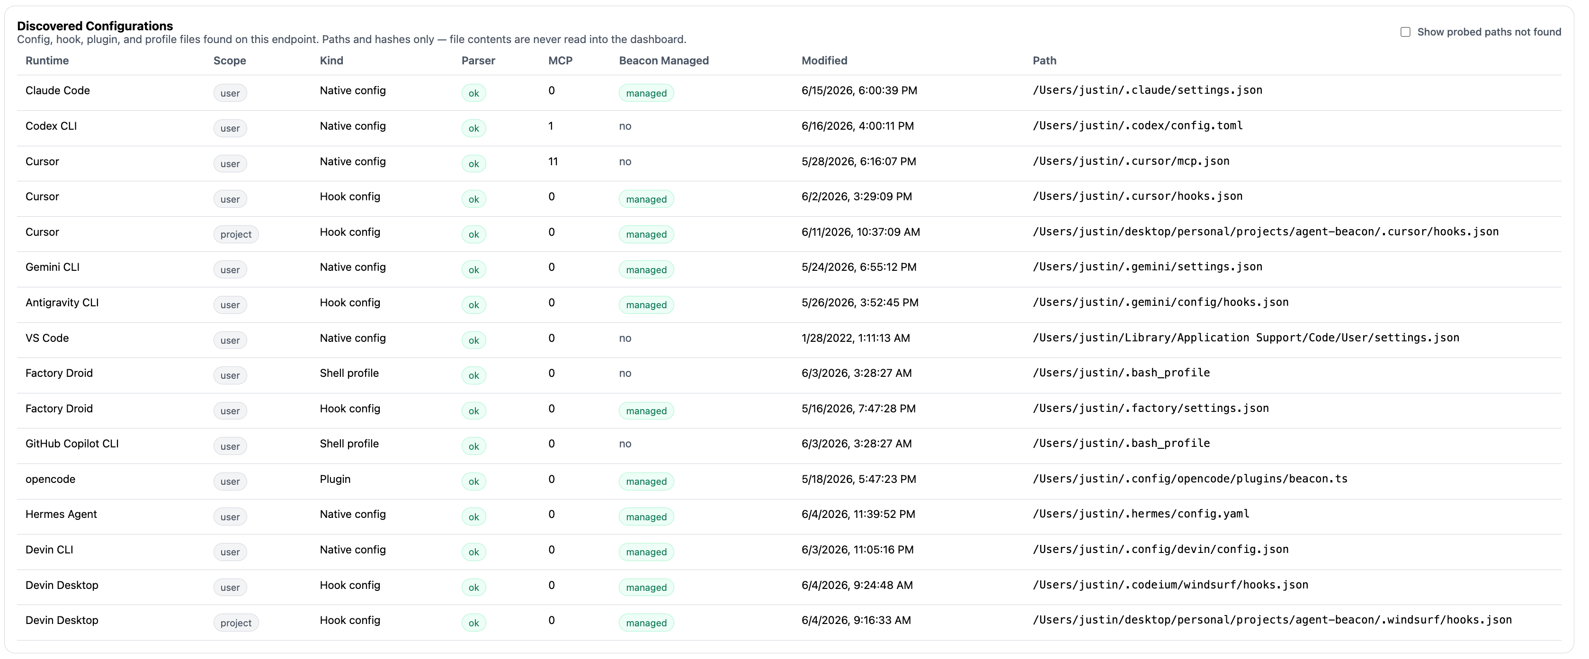Screen dimensions: 1589x659
Task: Select the Codex CLI runtime name
Action: tap(51, 126)
